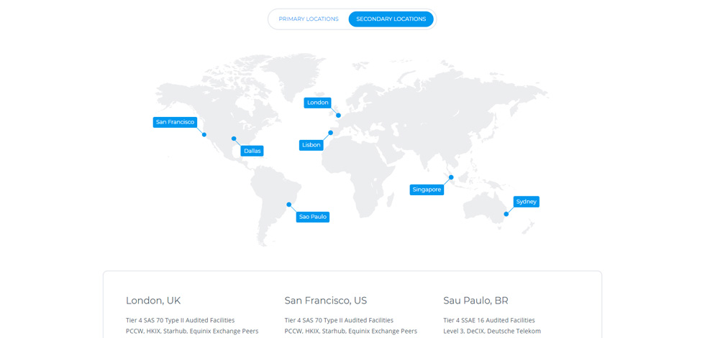The width and height of the screenshot is (705, 338).
Task: Click the San Francisco map label
Action: coord(175,122)
